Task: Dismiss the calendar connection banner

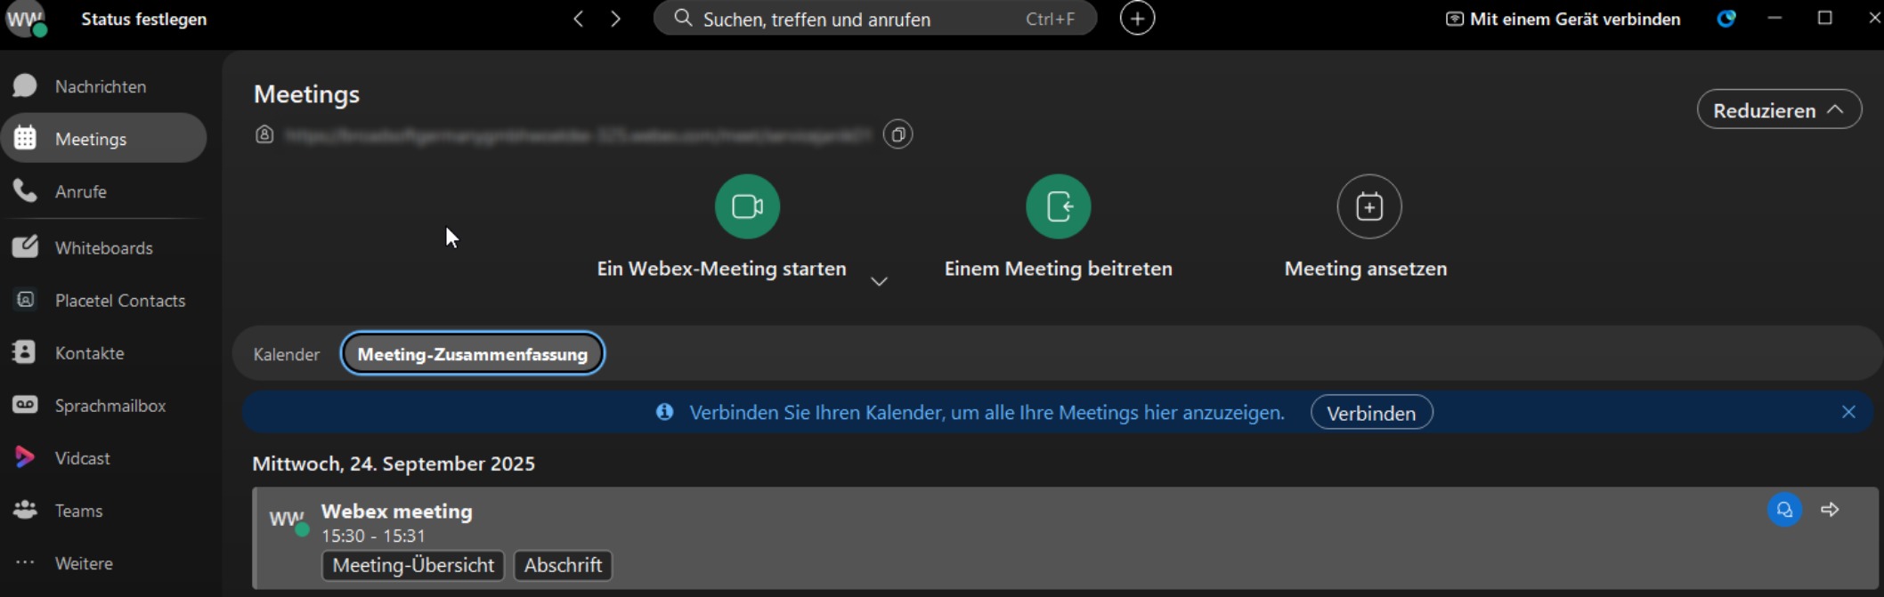Action: (x=1848, y=412)
